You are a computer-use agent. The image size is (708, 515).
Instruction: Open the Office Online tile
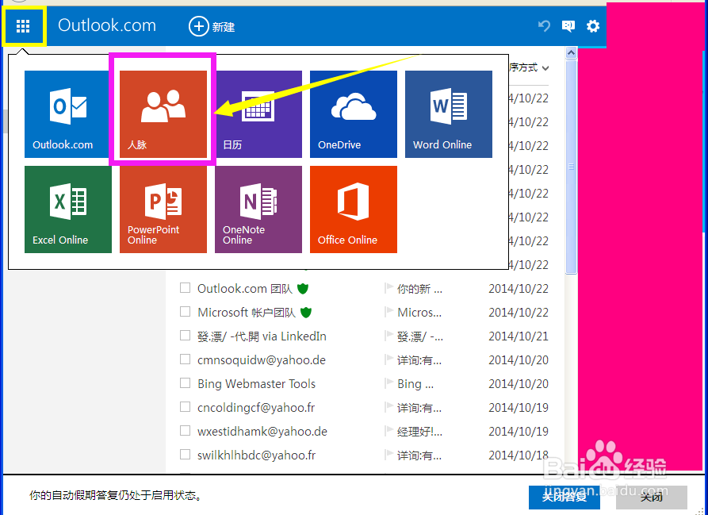[354, 209]
